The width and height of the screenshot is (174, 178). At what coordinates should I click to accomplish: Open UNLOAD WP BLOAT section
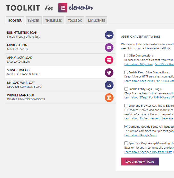pyautogui.click(x=60, y=85)
